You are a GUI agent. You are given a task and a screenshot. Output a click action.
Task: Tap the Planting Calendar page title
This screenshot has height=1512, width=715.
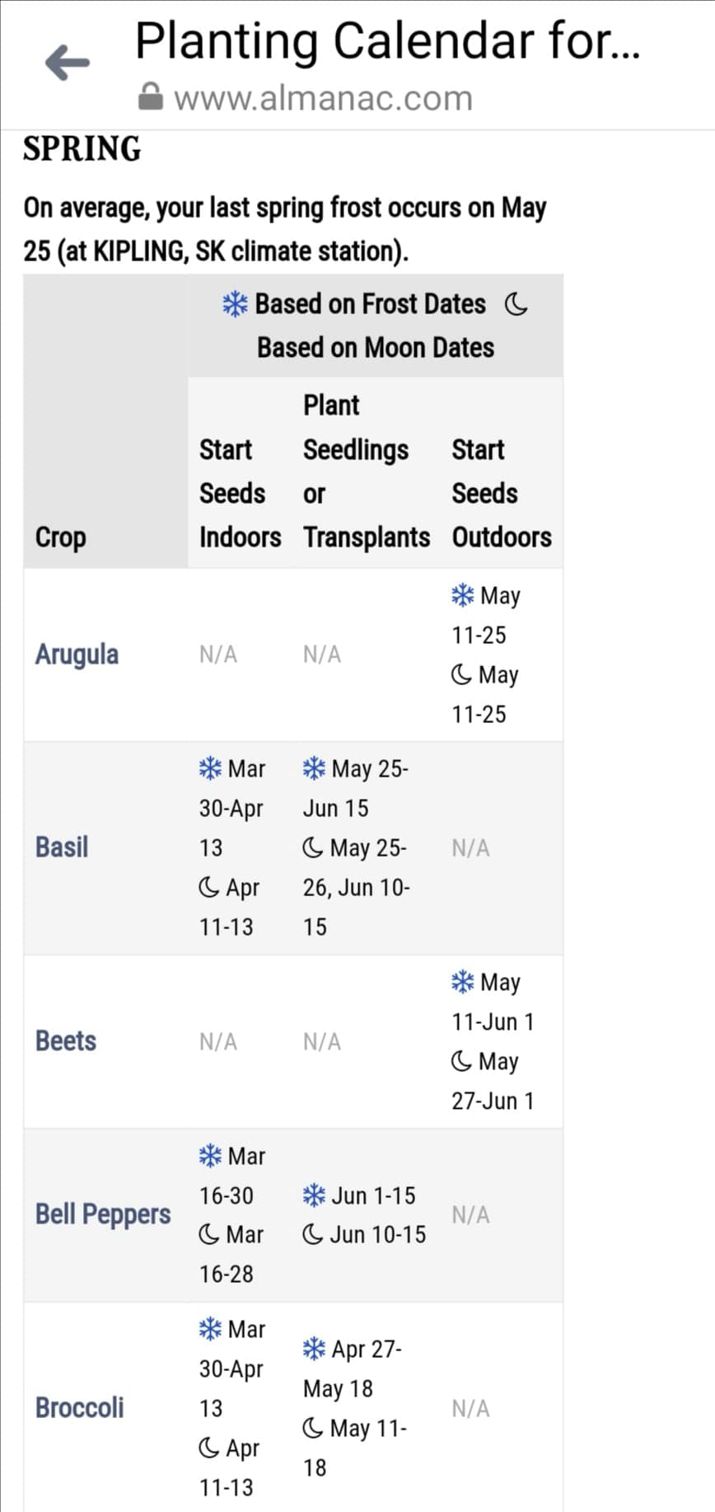click(387, 40)
